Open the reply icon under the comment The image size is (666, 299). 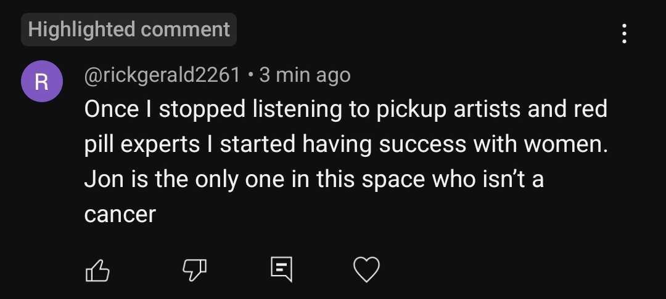[281, 269]
